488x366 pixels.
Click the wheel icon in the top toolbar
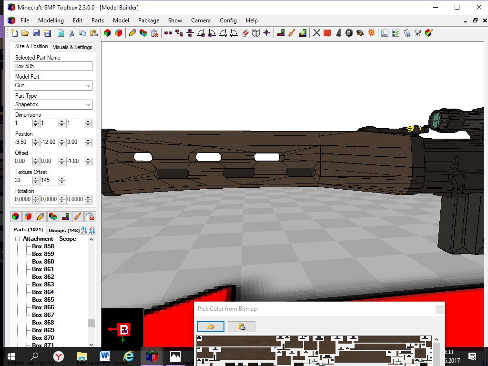pos(349,33)
